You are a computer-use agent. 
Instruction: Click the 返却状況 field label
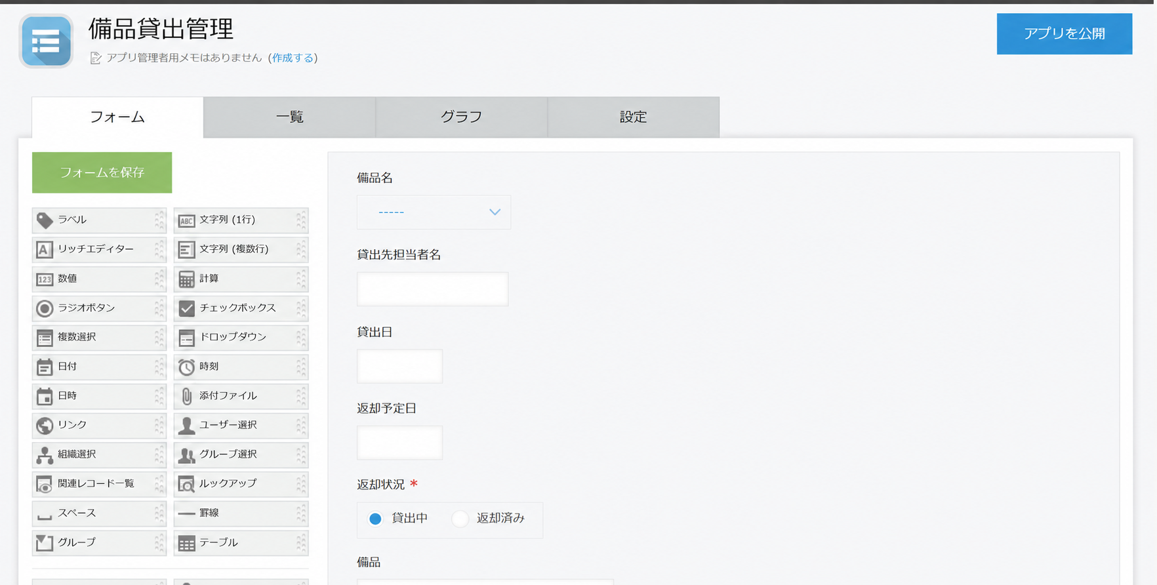[380, 485]
